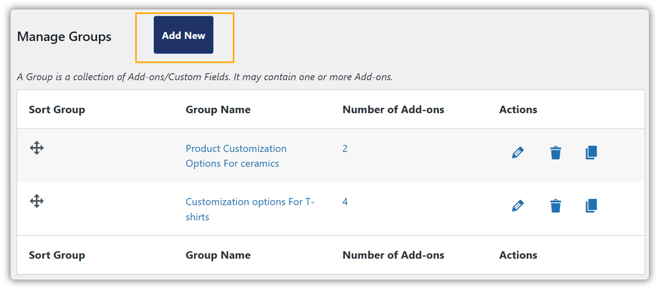Image resolution: width=658 pixels, height=289 pixels.
Task: Duplicate the T-shirts customization group
Action: (591, 206)
